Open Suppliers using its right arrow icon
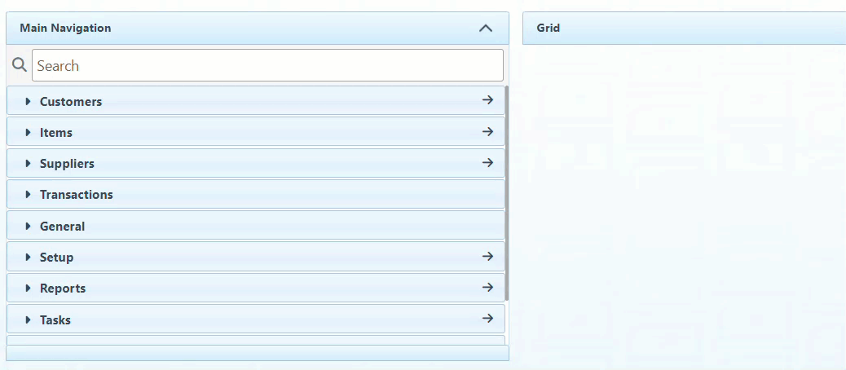The height and width of the screenshot is (370, 846). (x=487, y=162)
